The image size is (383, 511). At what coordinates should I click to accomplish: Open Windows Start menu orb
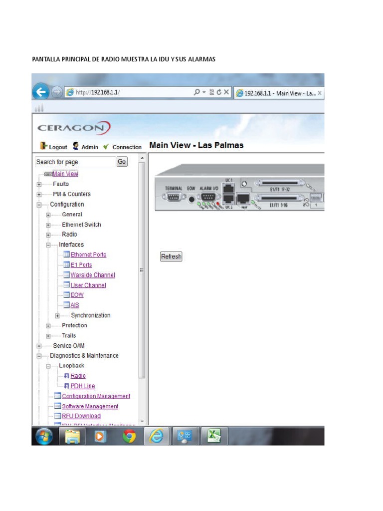[x=44, y=436]
